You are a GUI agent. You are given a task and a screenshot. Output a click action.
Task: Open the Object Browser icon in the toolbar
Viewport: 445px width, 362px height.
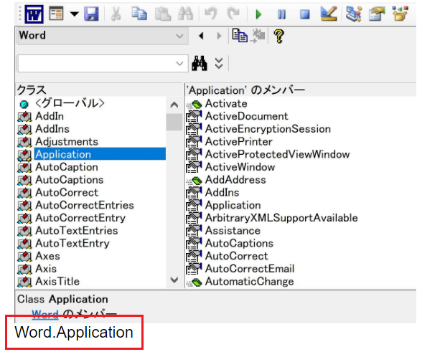coord(400,14)
